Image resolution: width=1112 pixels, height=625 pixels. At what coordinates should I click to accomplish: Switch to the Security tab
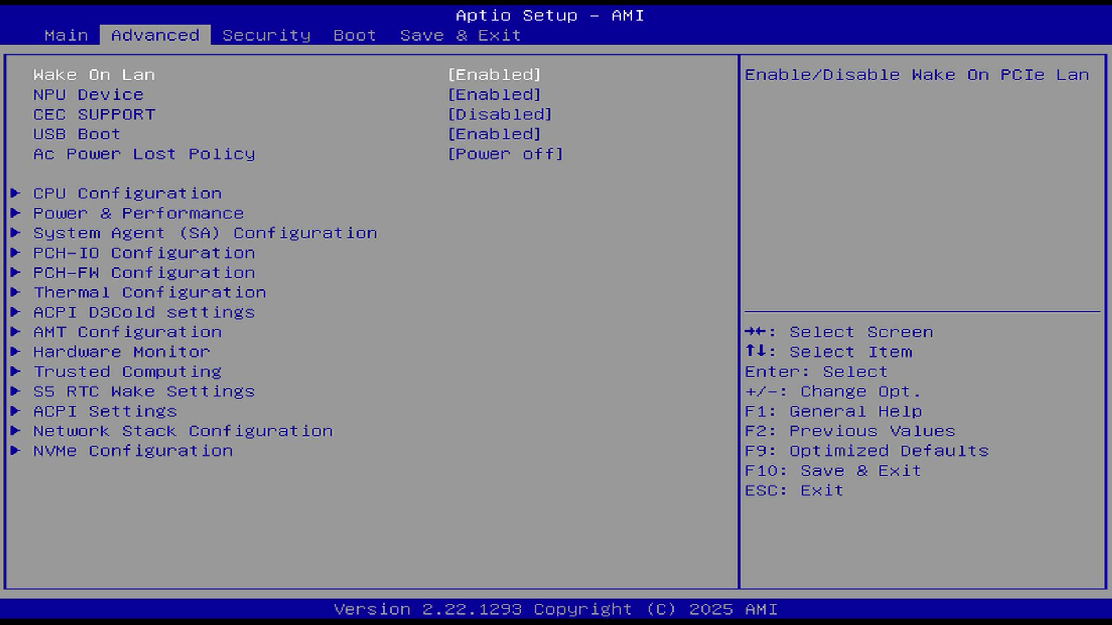point(266,35)
